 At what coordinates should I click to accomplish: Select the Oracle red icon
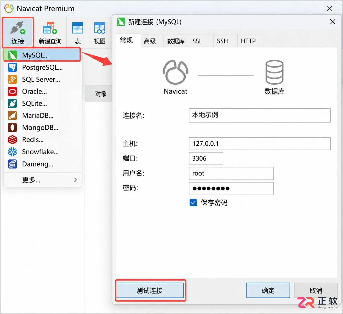click(x=12, y=91)
